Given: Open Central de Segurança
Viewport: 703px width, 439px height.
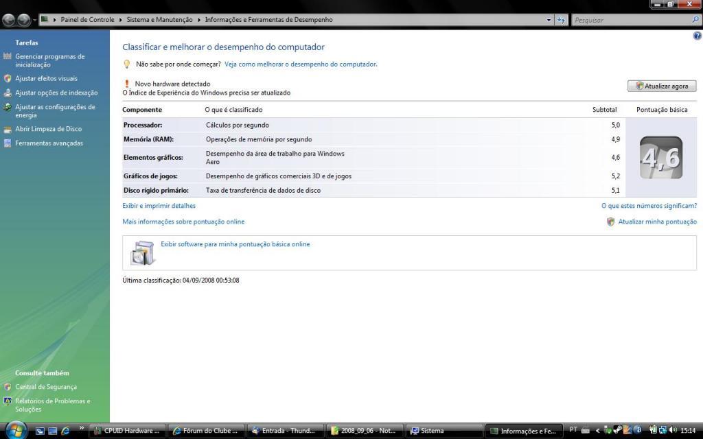Looking at the screenshot, I should click(46, 387).
